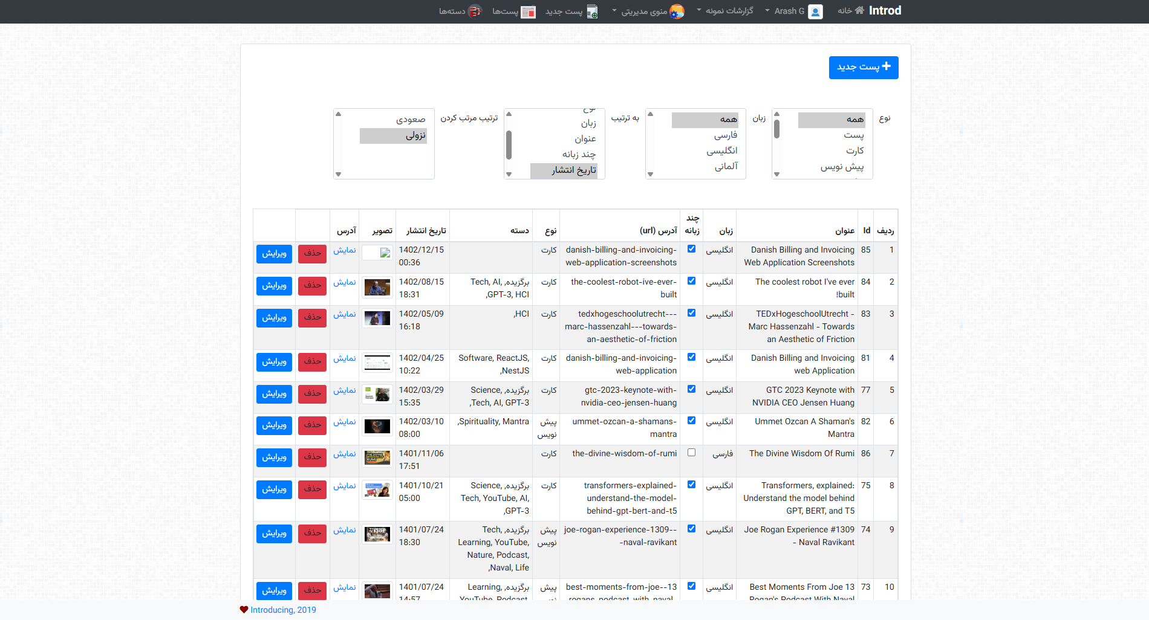This screenshot has height=620, width=1149.
Task: Toggle multilingual checkbox for TEDxHogeschoolUtrecht row
Action: click(692, 313)
